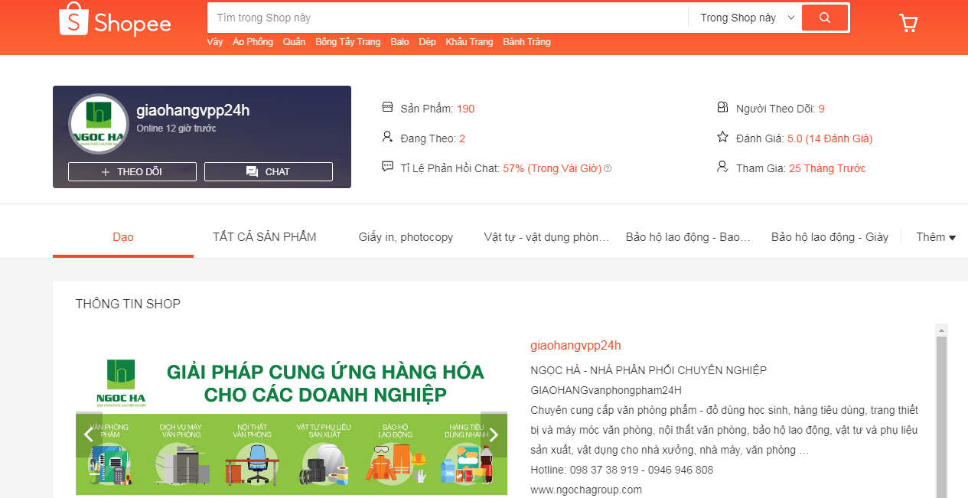This screenshot has height=498, width=968.
Task: Click the 57% (Trong Vài Giờ) response rate
Action: pyautogui.click(x=552, y=168)
